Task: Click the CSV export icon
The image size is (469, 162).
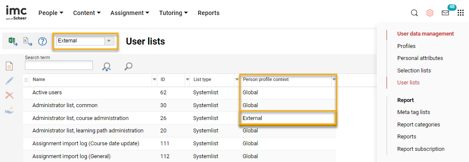Action: [x=27, y=41]
